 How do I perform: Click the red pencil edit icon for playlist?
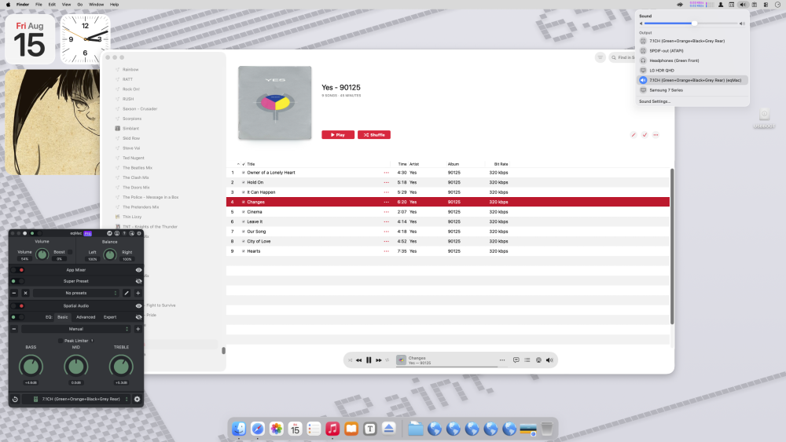point(634,135)
